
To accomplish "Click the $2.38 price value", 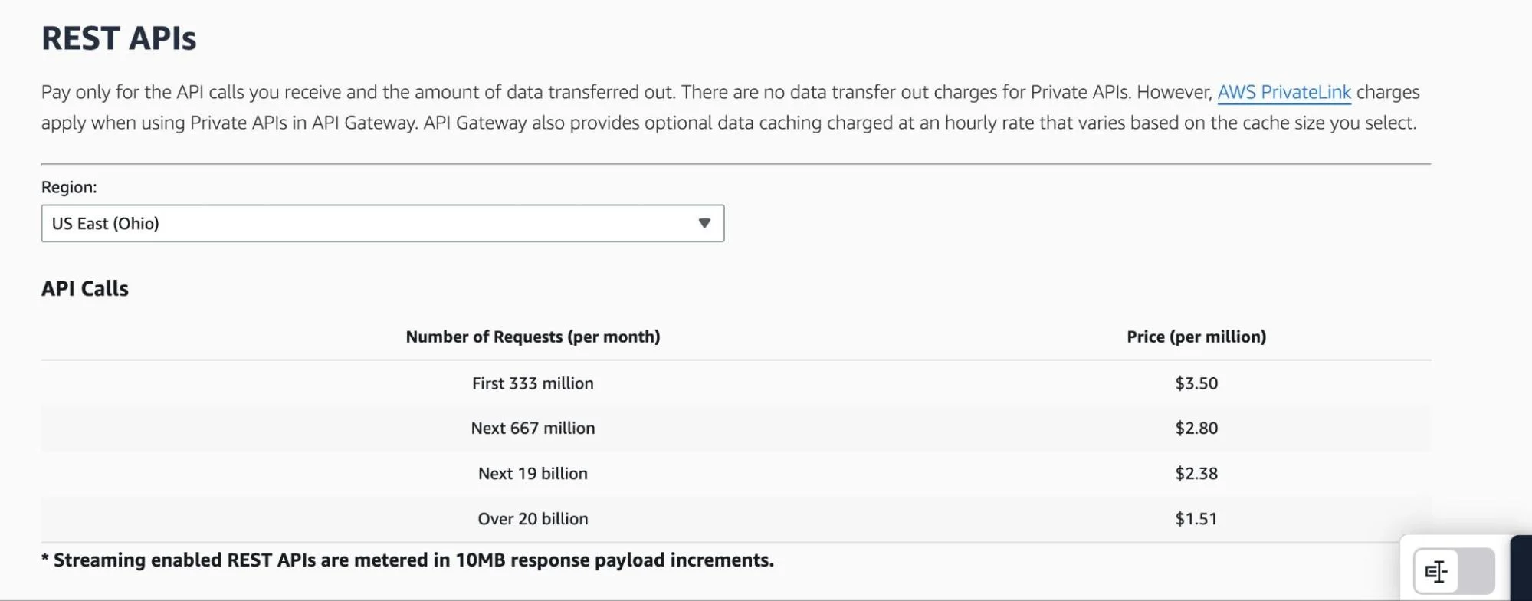I will (x=1196, y=473).
